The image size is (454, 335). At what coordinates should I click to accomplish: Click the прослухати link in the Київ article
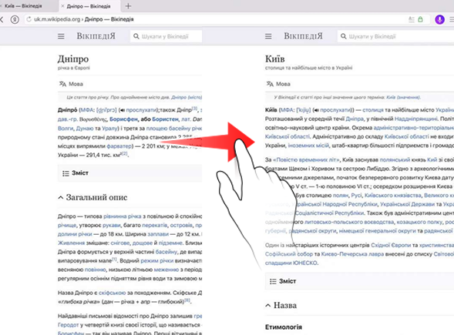click(x=335, y=110)
